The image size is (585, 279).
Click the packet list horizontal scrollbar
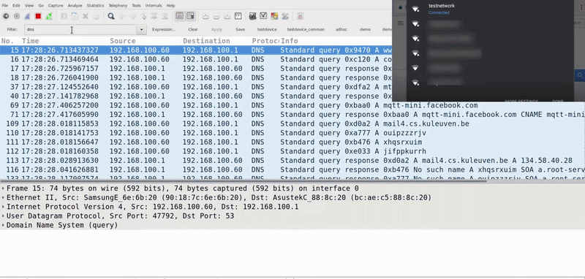click(x=244, y=180)
